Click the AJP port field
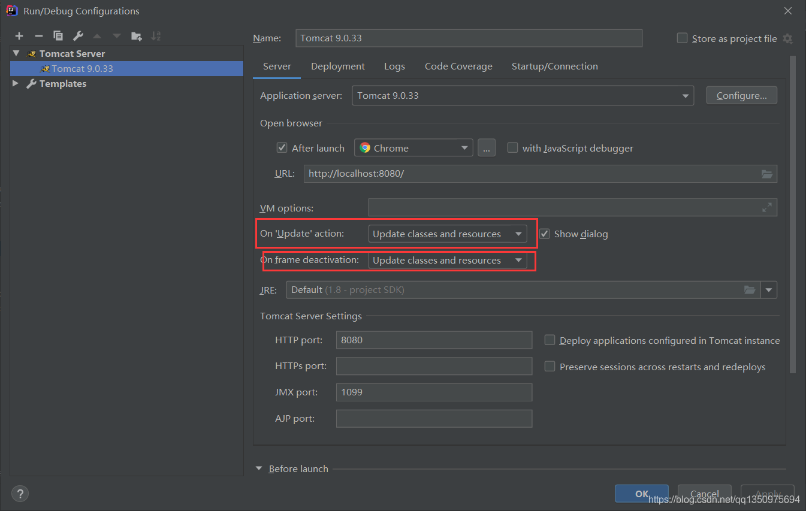 click(434, 418)
